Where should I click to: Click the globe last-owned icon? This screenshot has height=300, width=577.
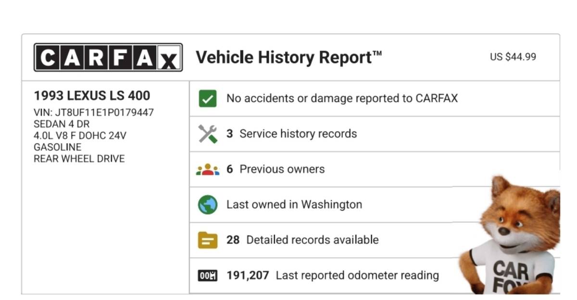(x=208, y=204)
